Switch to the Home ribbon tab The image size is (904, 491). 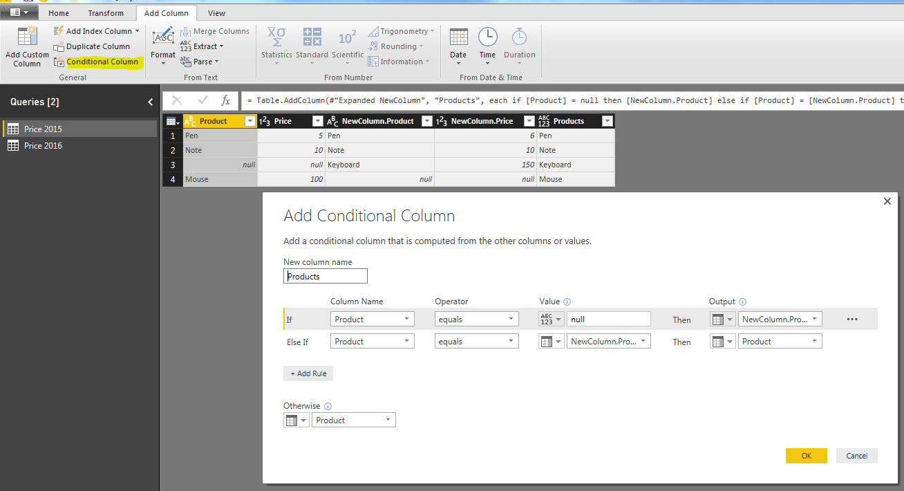click(59, 13)
